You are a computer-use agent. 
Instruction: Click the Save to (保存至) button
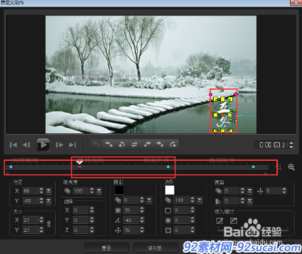point(156,248)
